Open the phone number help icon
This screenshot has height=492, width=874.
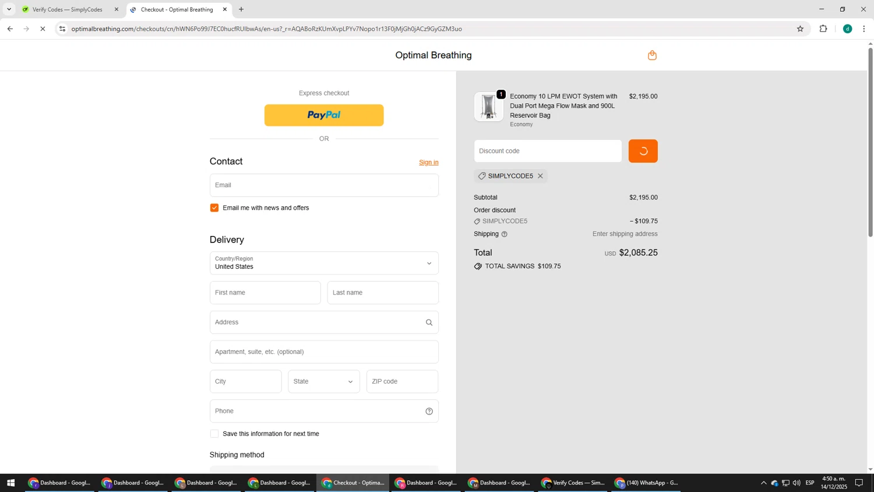(429, 411)
